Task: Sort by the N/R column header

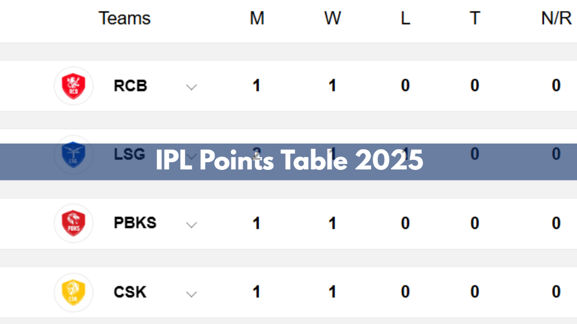Action: point(556,18)
